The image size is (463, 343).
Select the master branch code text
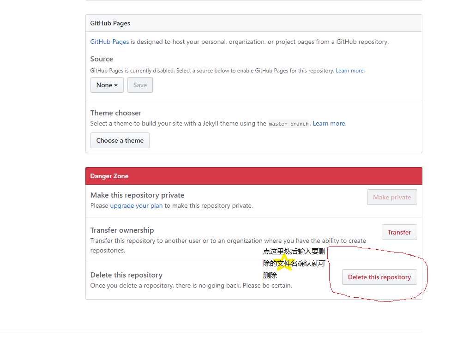coord(289,124)
